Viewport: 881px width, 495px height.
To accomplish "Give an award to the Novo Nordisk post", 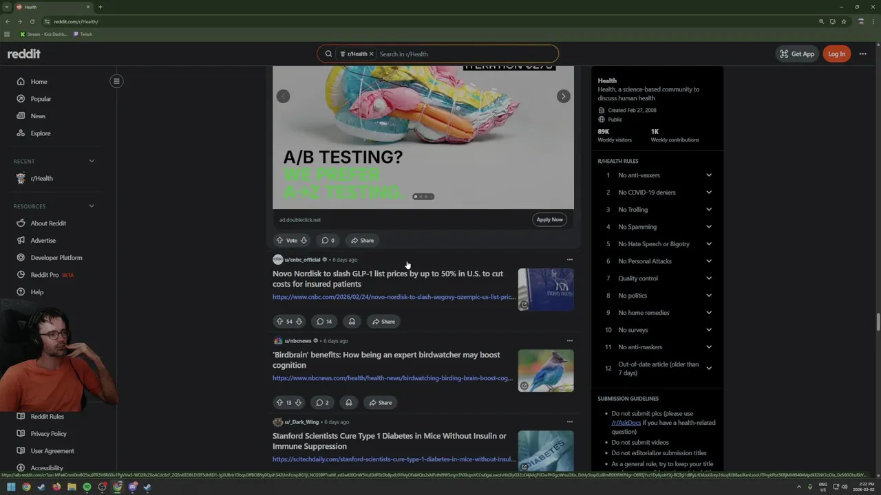I will tap(352, 322).
